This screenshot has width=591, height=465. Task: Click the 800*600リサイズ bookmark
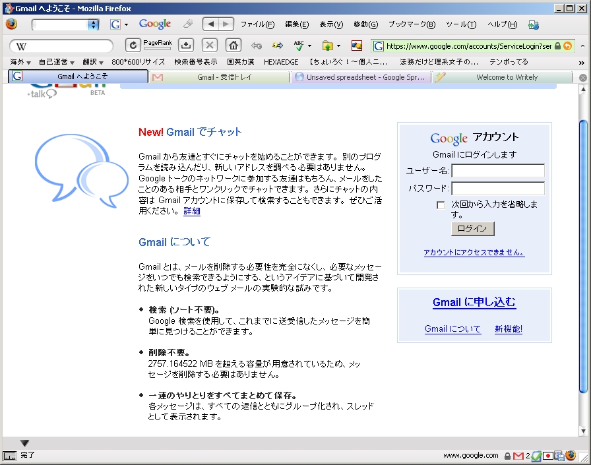click(138, 62)
